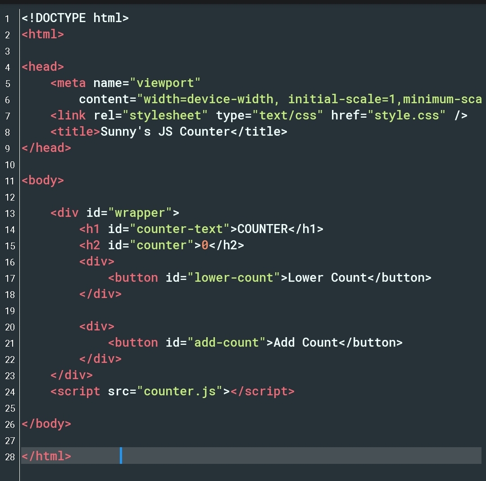This screenshot has width=486, height=481.
Task: Click the Add Count button text
Action: (x=306, y=343)
